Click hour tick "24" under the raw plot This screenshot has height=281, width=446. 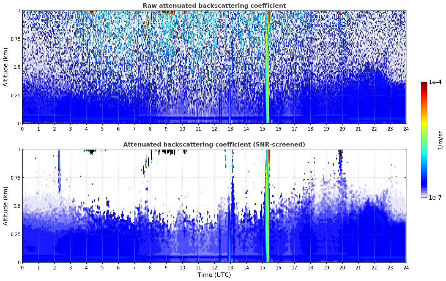(x=406, y=129)
